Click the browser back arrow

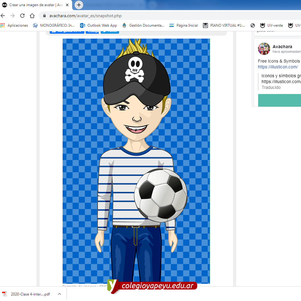pyautogui.click(x=3, y=16)
